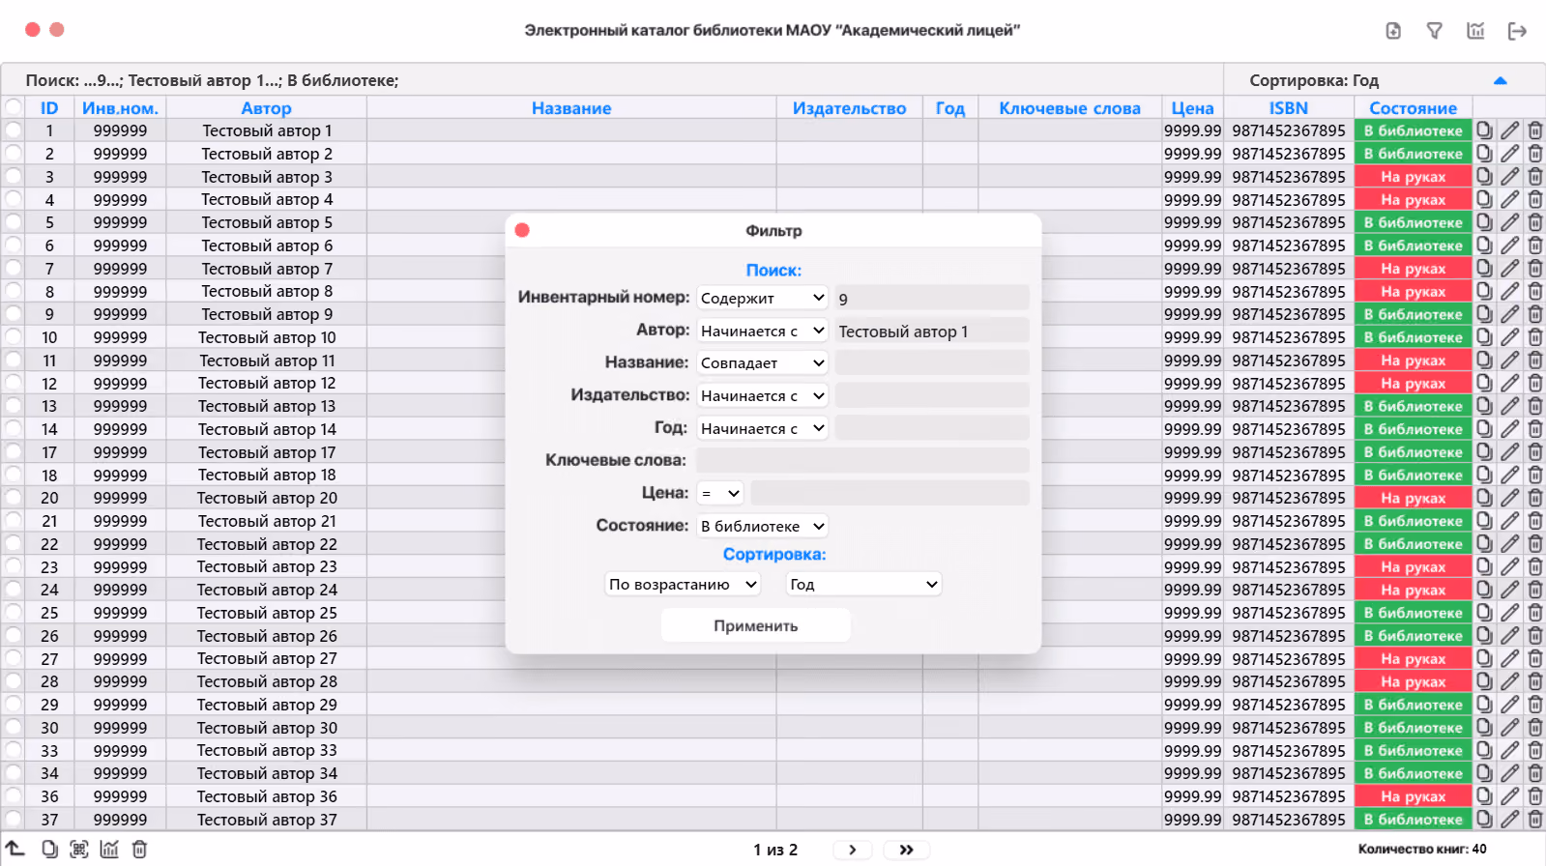Delete the row with Тестовый автор 12
1546x866 pixels.
click(x=1534, y=383)
